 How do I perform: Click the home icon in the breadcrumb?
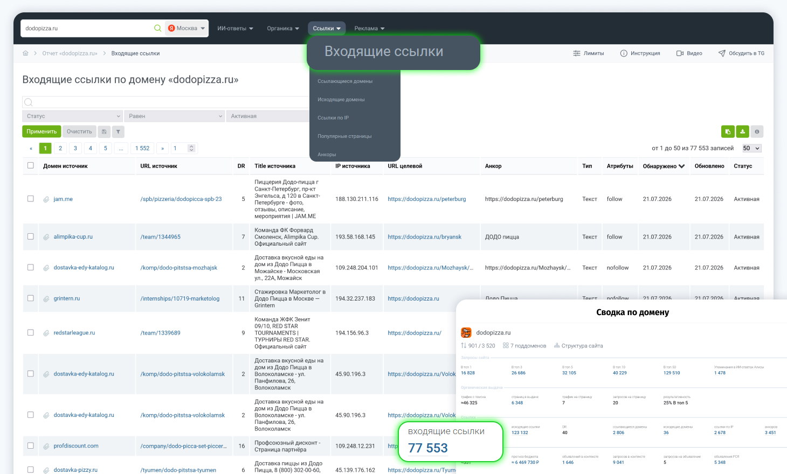25,53
